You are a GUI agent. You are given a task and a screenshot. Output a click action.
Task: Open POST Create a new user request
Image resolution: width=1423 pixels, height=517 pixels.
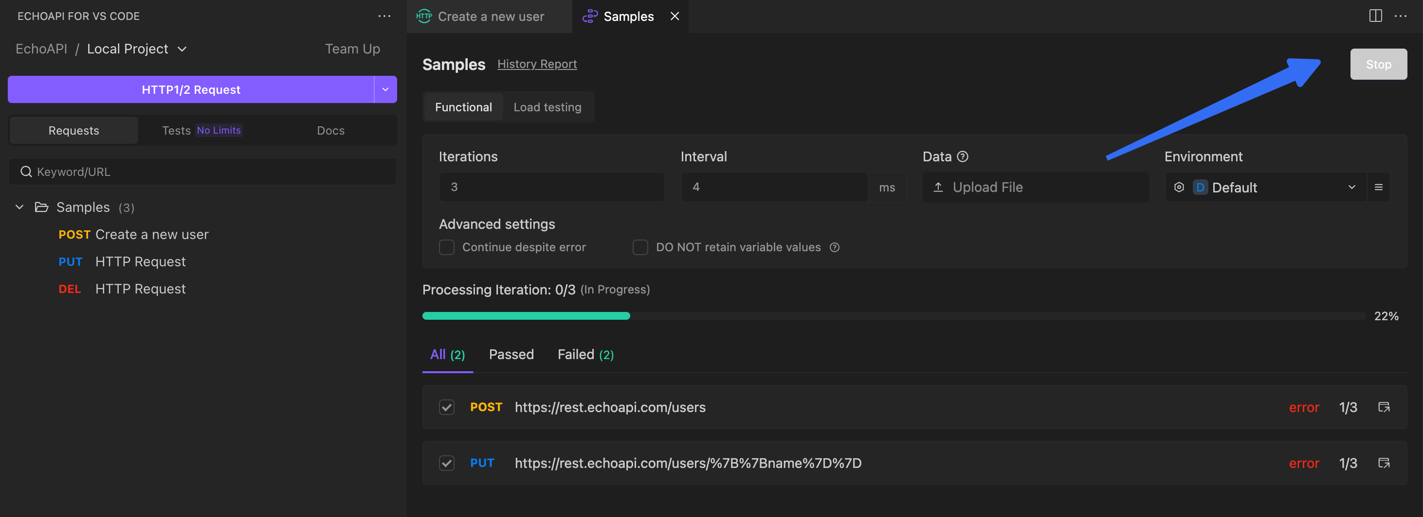click(x=133, y=235)
